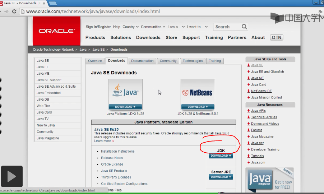Screen dimensions: 324x194
Task: Switch to the Technologies tab
Action: click(x=193, y=61)
